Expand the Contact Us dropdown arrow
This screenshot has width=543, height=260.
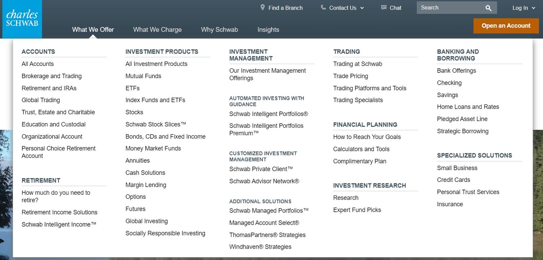[362, 8]
